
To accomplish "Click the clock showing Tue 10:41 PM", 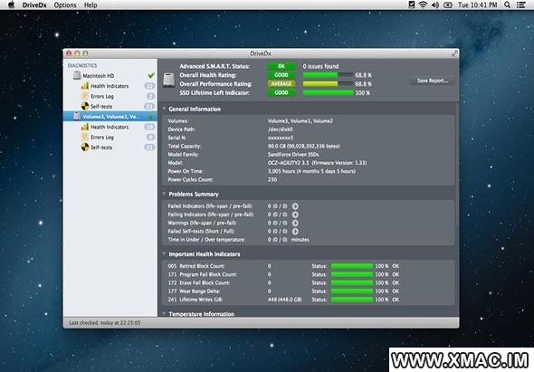I will point(478,5).
